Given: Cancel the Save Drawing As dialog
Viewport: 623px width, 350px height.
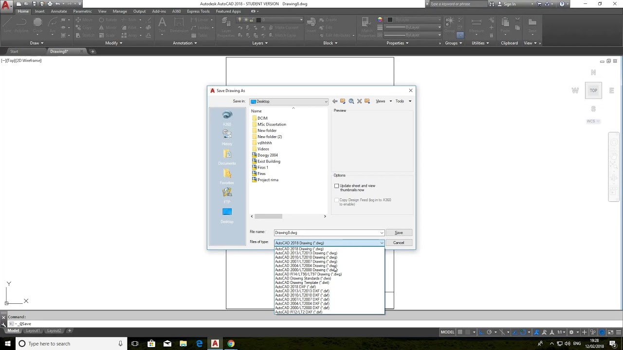Looking at the screenshot, I should 399,243.
